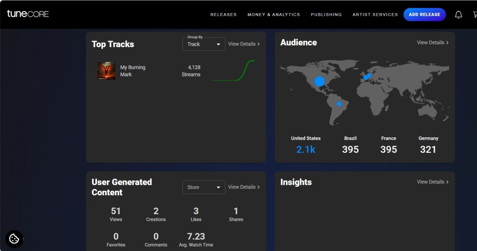477x251 pixels.
Task: Open the notifications bell
Action: (x=458, y=14)
